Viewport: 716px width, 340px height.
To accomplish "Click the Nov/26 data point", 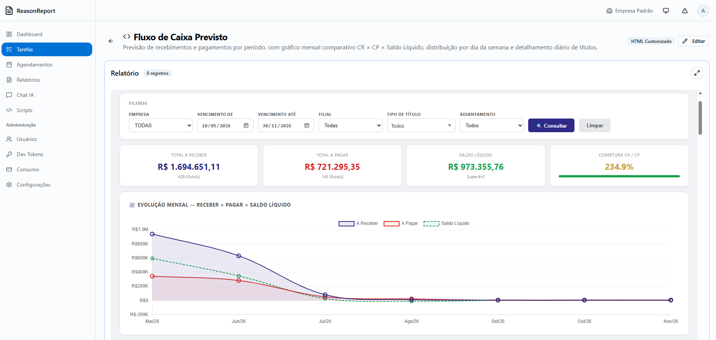I will coord(671,300).
